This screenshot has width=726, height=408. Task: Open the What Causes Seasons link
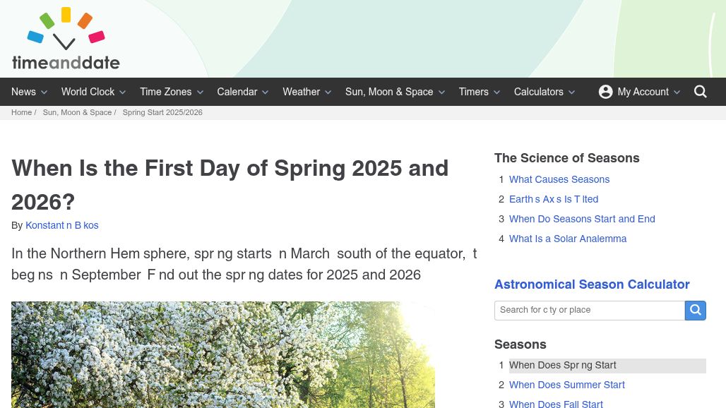coord(559,180)
